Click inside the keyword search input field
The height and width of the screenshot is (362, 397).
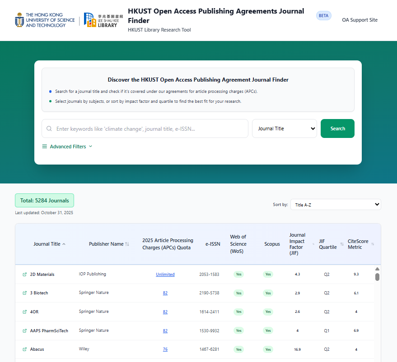click(145, 128)
